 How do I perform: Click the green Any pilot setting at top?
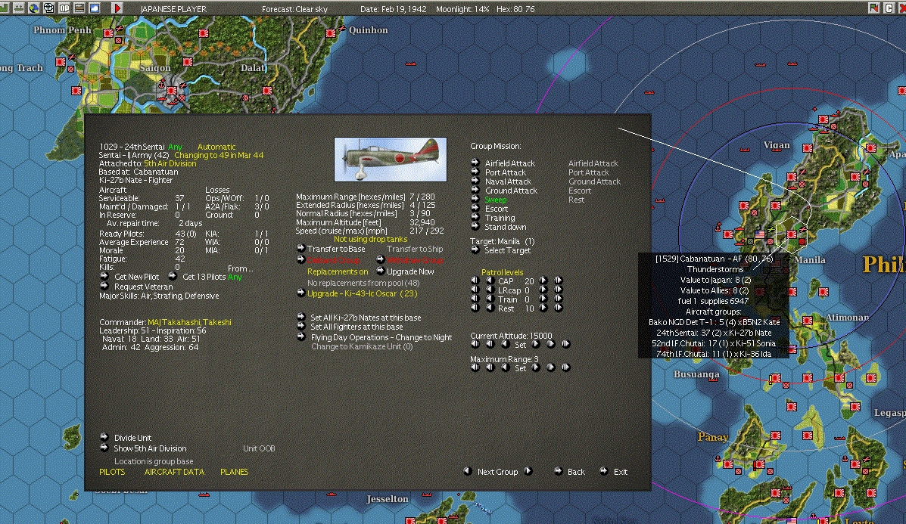pyautogui.click(x=175, y=147)
